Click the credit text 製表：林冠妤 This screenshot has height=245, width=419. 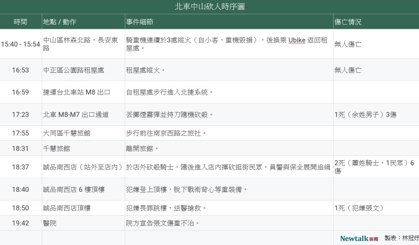(x=401, y=238)
